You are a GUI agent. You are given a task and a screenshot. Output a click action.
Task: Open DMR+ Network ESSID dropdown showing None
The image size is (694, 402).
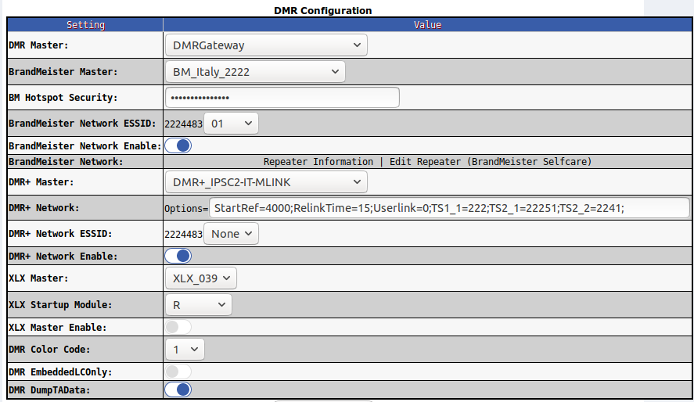[x=231, y=234]
